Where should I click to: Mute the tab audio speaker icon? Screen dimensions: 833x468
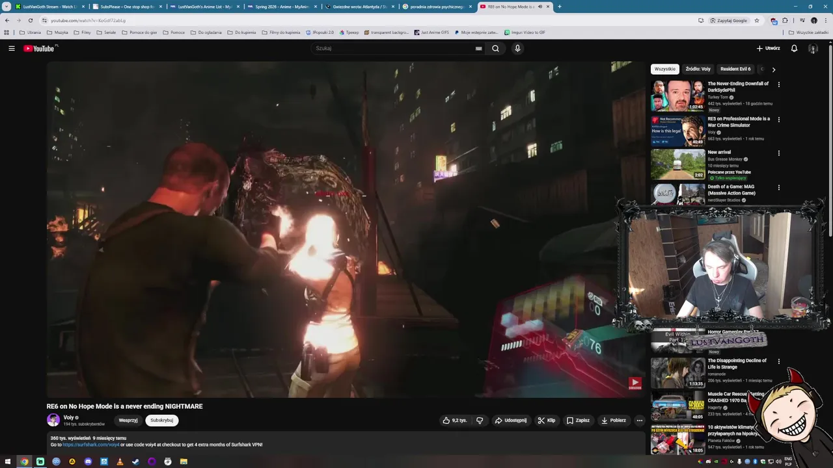pyautogui.click(x=539, y=6)
